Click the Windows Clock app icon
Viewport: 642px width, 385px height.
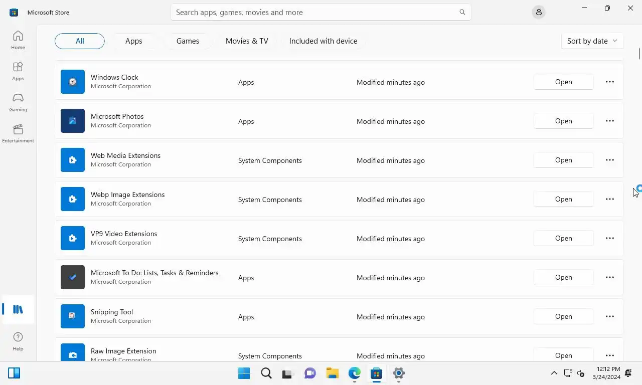[x=73, y=82]
